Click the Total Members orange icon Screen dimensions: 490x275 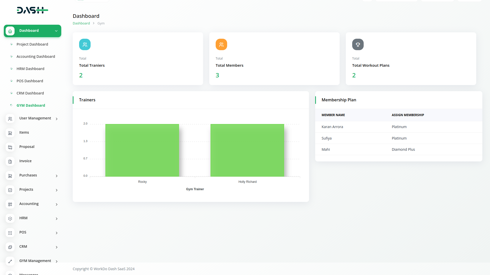tap(221, 44)
